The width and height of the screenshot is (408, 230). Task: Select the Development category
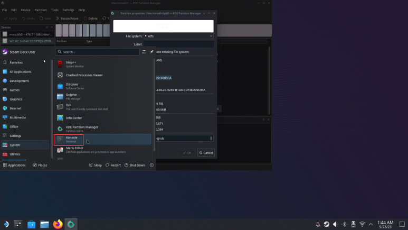25,81
